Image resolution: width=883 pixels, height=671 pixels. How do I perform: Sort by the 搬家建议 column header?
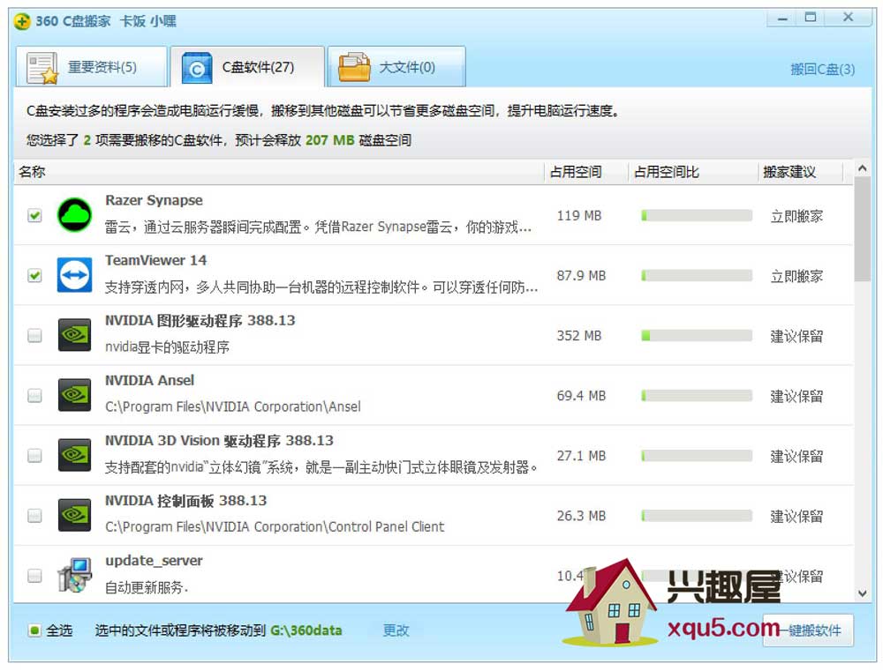pos(800,172)
